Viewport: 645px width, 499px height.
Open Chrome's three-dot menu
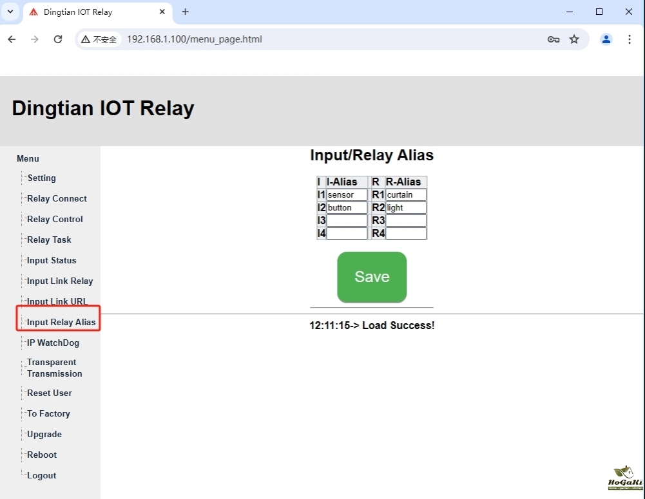[630, 39]
